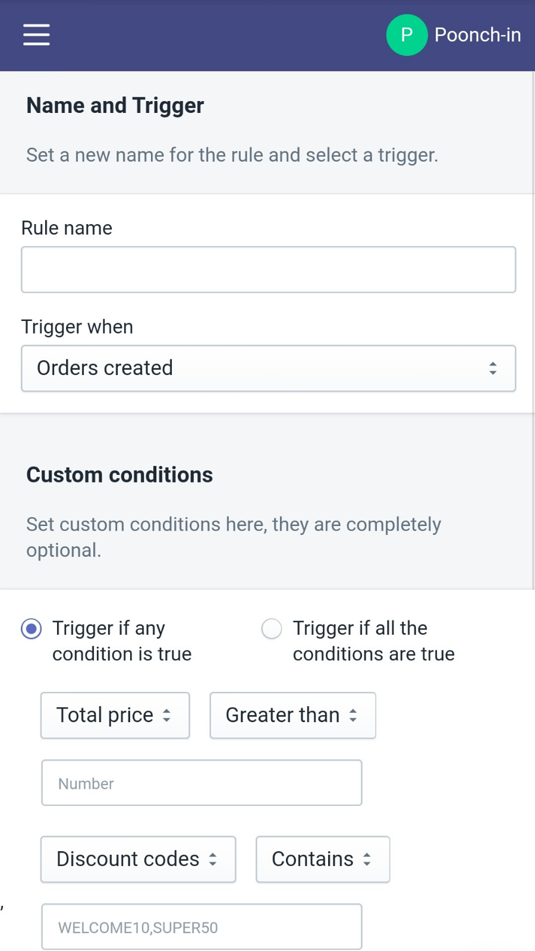Select 'Trigger if all the conditions are true'
535x951 pixels.
(x=271, y=628)
